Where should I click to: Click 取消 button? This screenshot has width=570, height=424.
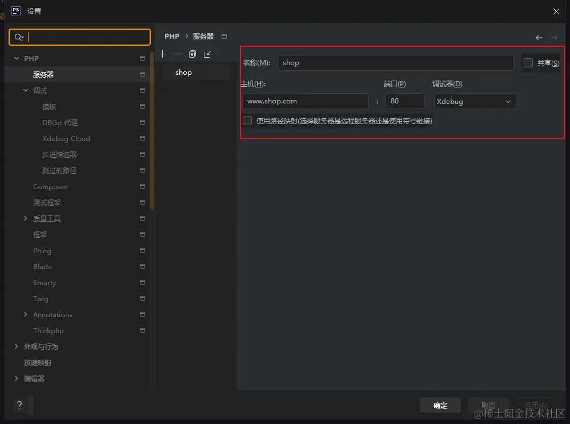pyautogui.click(x=488, y=405)
